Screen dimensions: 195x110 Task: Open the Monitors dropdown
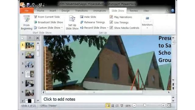tap(147, 23)
